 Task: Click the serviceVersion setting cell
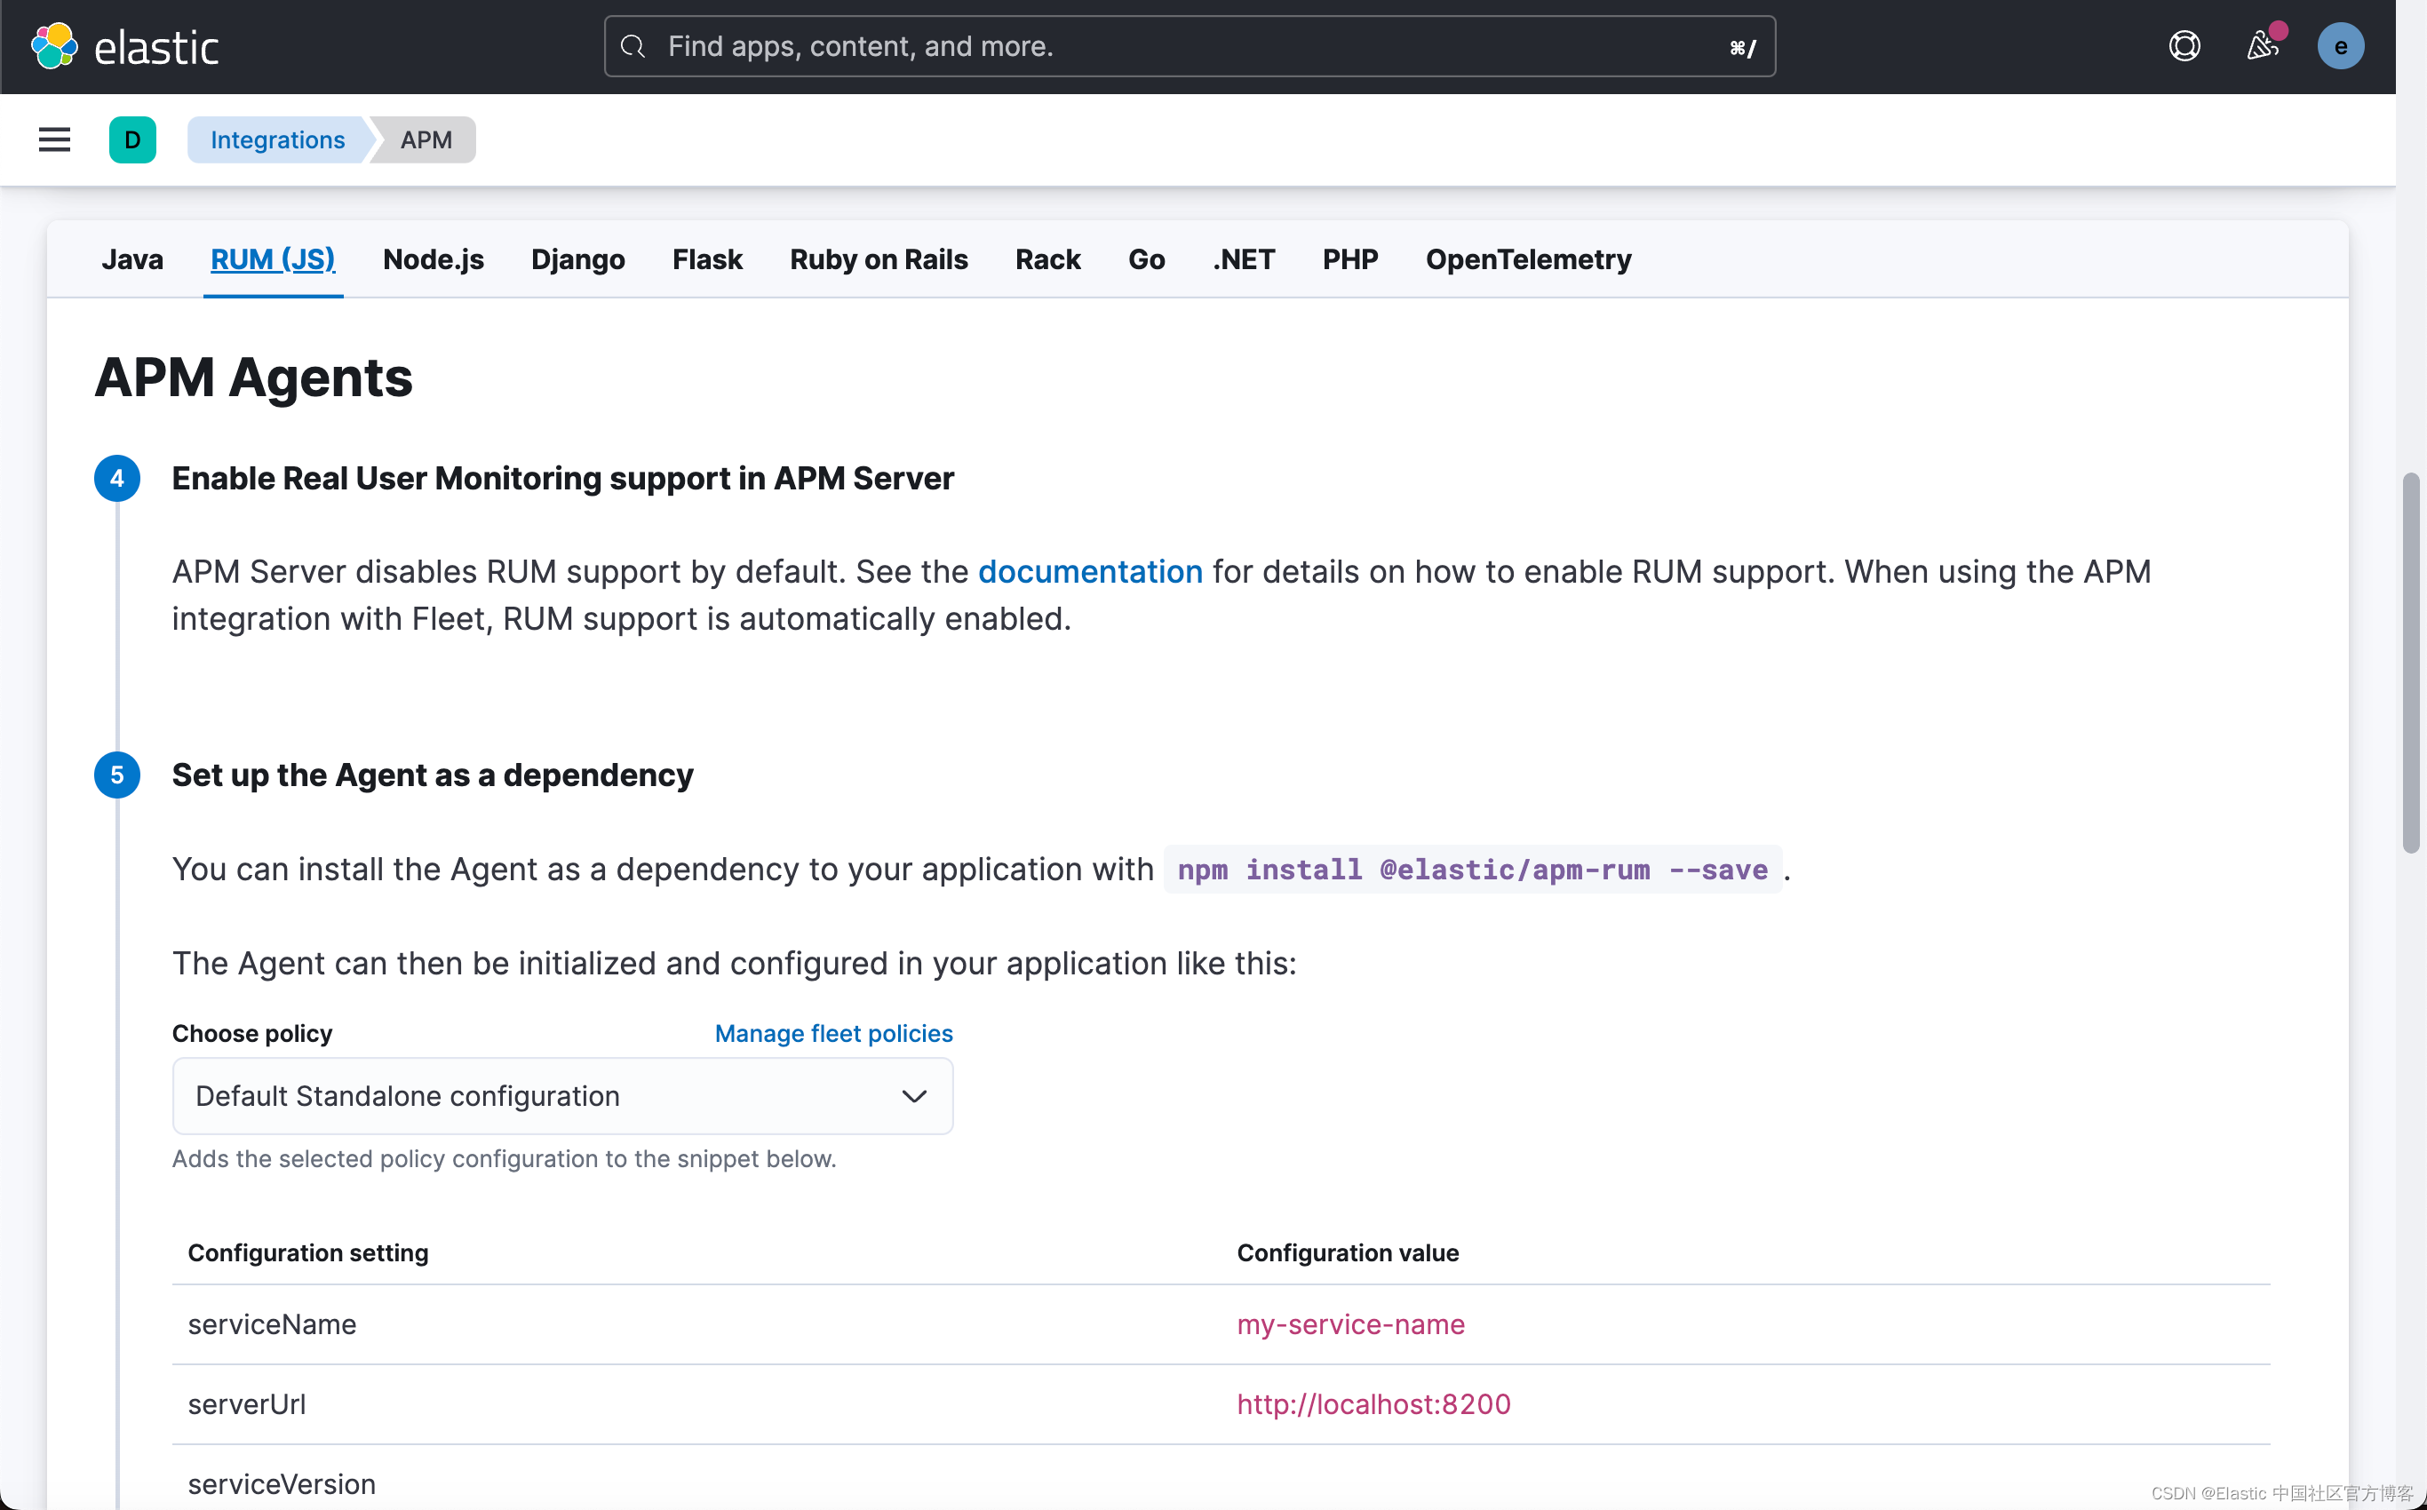tap(282, 1484)
